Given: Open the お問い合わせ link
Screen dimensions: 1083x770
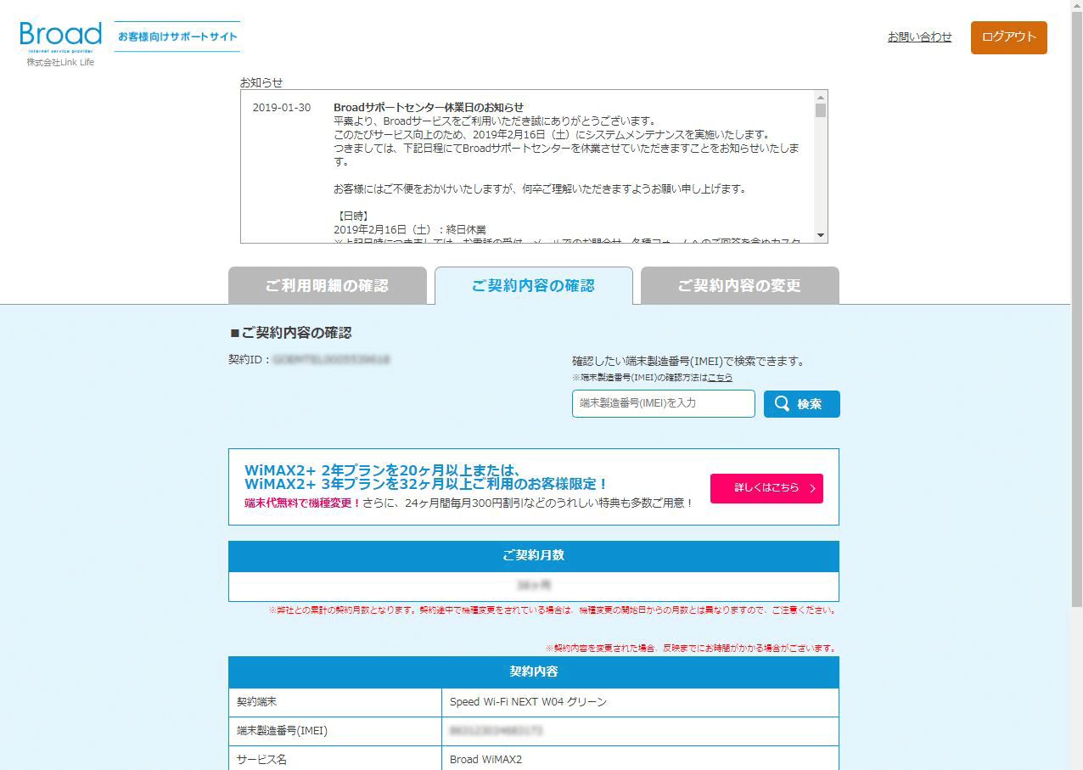Looking at the screenshot, I should [x=919, y=37].
